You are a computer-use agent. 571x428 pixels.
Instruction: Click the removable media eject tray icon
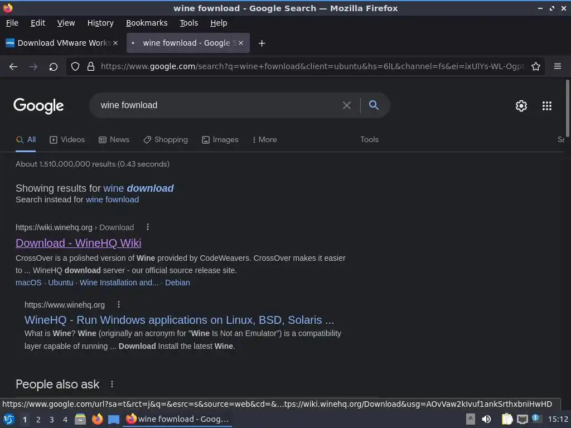[x=471, y=419]
